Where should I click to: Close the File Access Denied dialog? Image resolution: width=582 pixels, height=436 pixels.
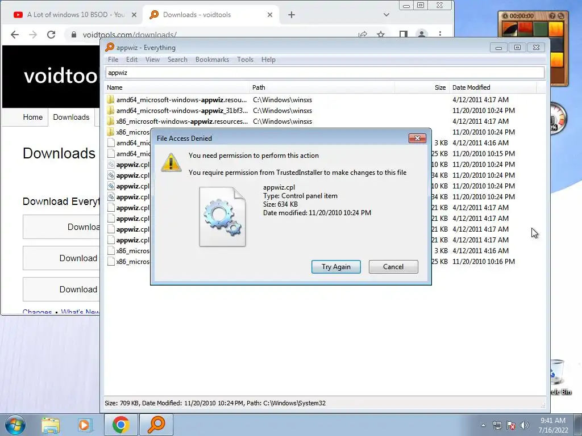tap(417, 139)
